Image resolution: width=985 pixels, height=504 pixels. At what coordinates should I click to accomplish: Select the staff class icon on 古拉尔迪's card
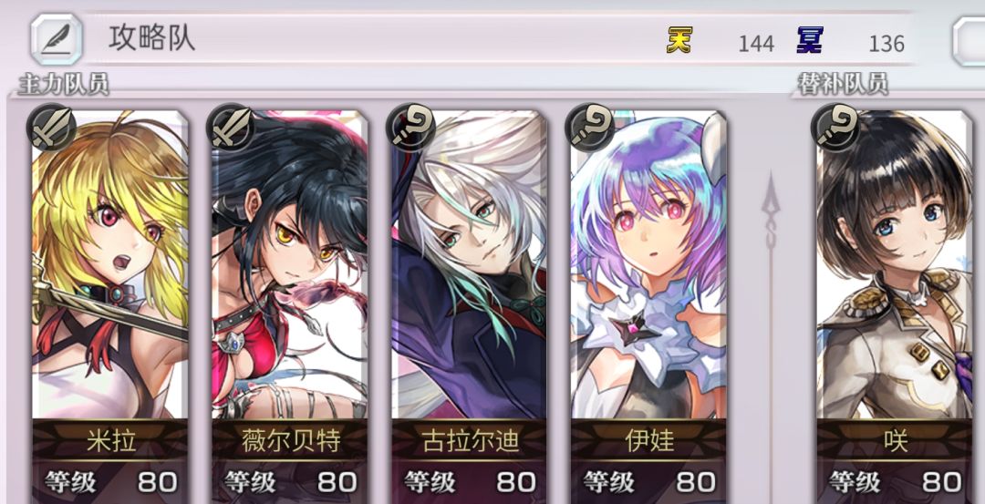coord(410,129)
